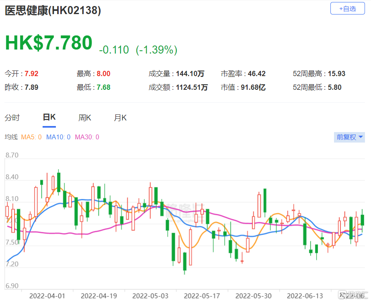Image resolution: width=371 pixels, height=302 pixels.
Task: Click the 最低 value 7.68
Action: click(x=103, y=87)
